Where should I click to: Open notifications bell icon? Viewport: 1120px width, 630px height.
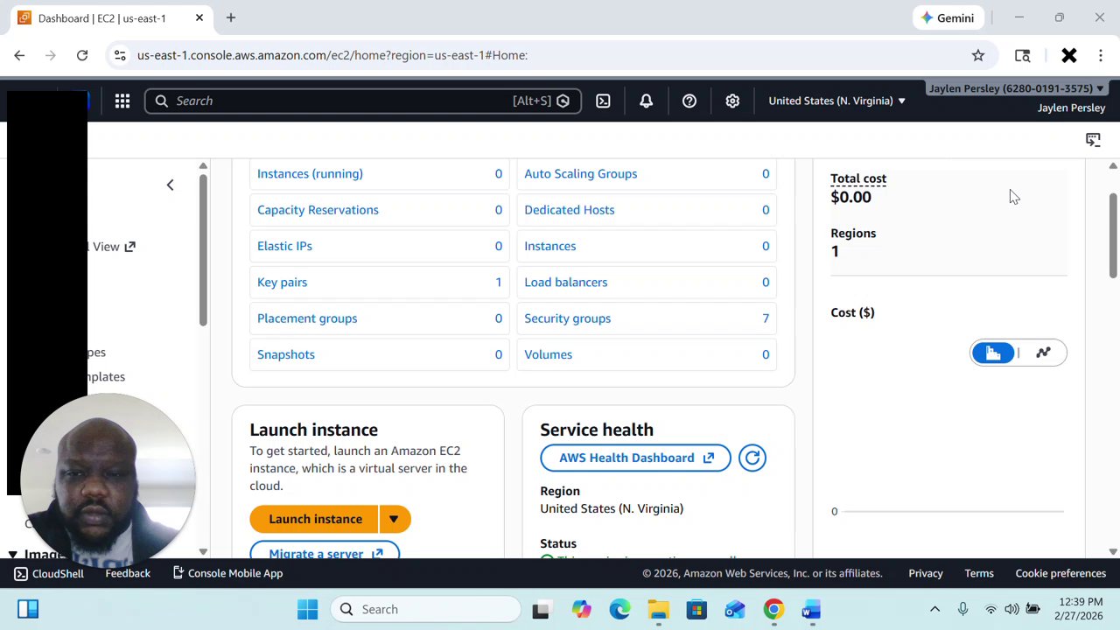[646, 101]
